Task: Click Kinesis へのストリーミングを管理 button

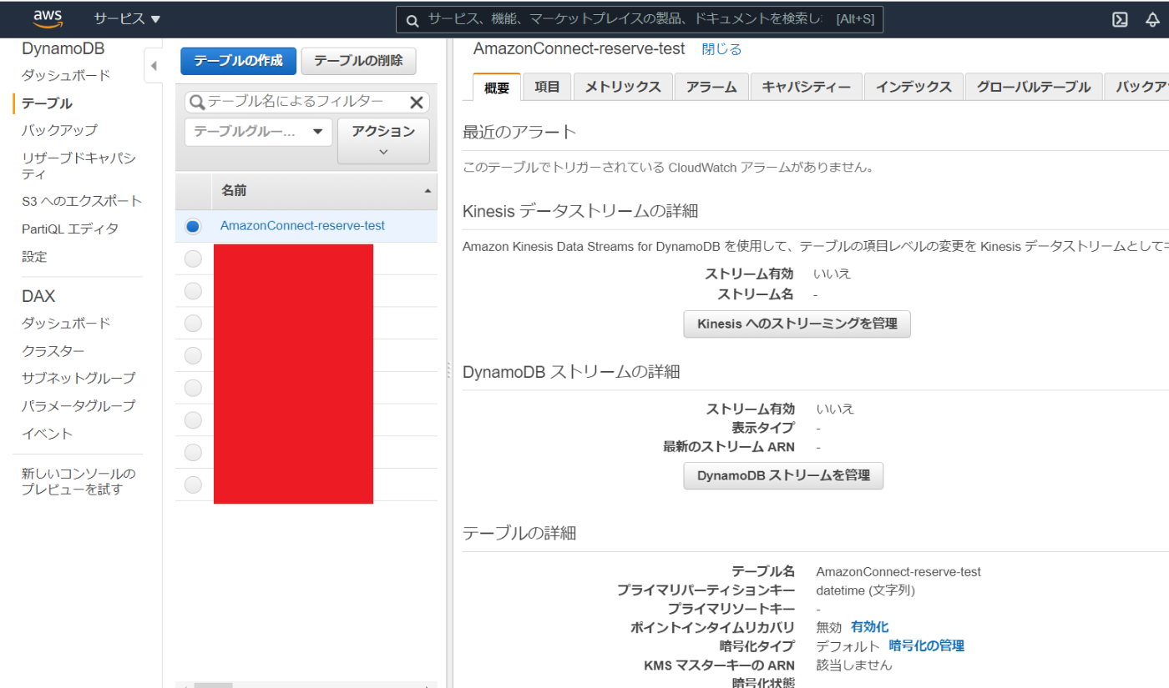Action: (797, 324)
